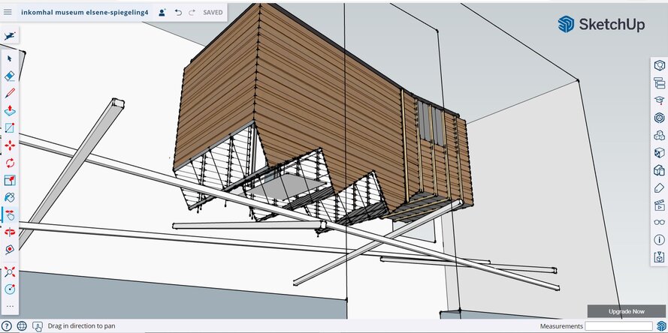Open the Display glasses panel
Viewport: 668px width, 333px height.
(x=659, y=222)
